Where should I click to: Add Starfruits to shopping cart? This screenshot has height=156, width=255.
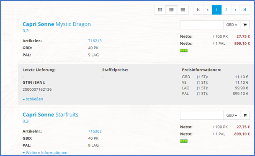point(245,115)
